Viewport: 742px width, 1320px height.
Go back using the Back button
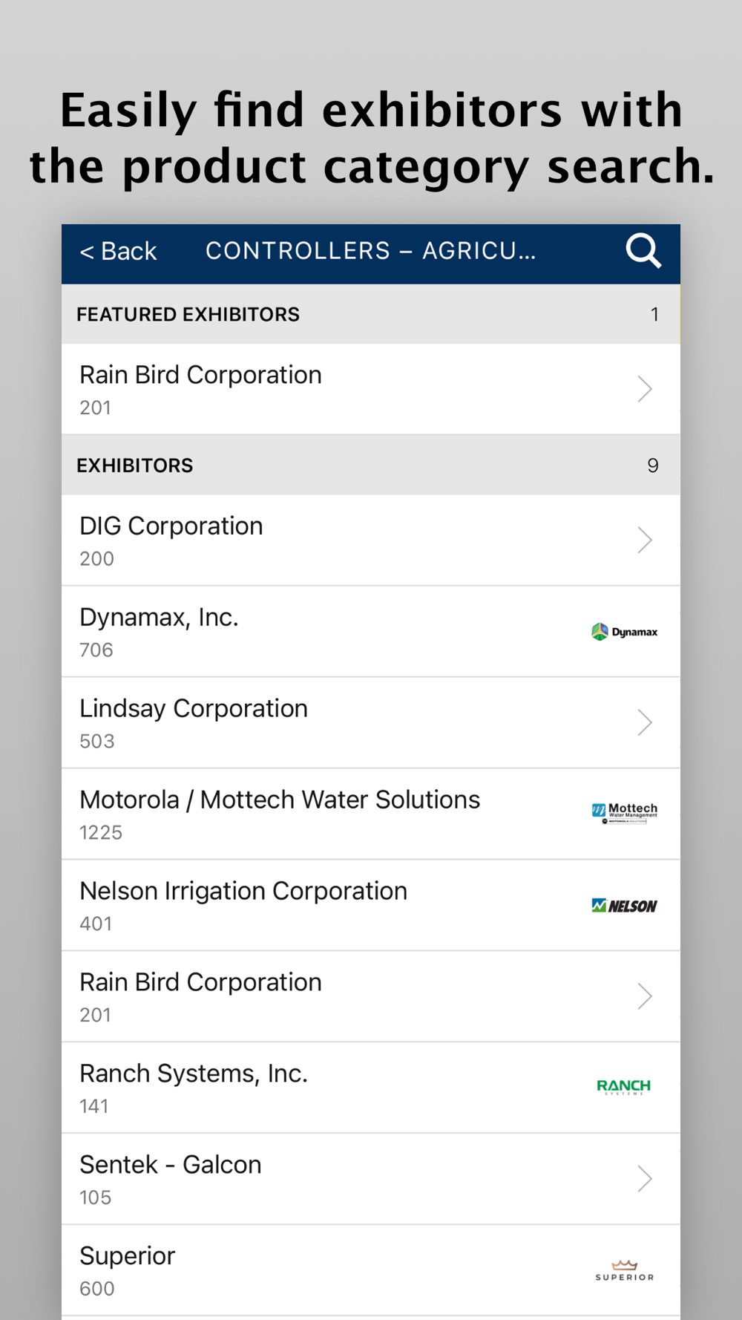(x=119, y=252)
